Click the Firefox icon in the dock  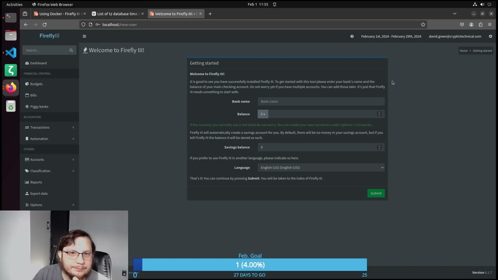11,87
